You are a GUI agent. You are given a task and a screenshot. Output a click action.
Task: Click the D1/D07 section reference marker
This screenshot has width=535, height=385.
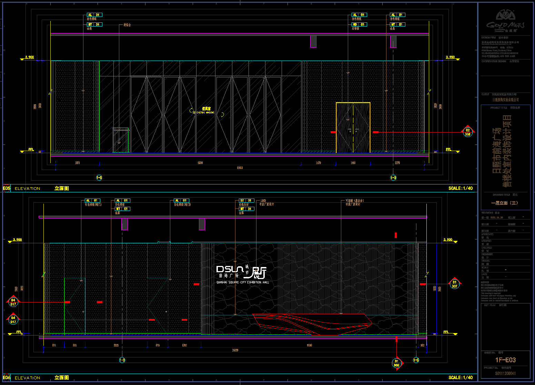click(454, 284)
